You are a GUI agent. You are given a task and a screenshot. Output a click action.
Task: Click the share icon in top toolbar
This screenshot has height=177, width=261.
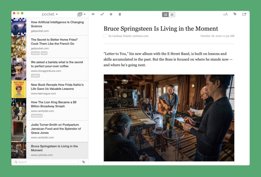coord(244,14)
